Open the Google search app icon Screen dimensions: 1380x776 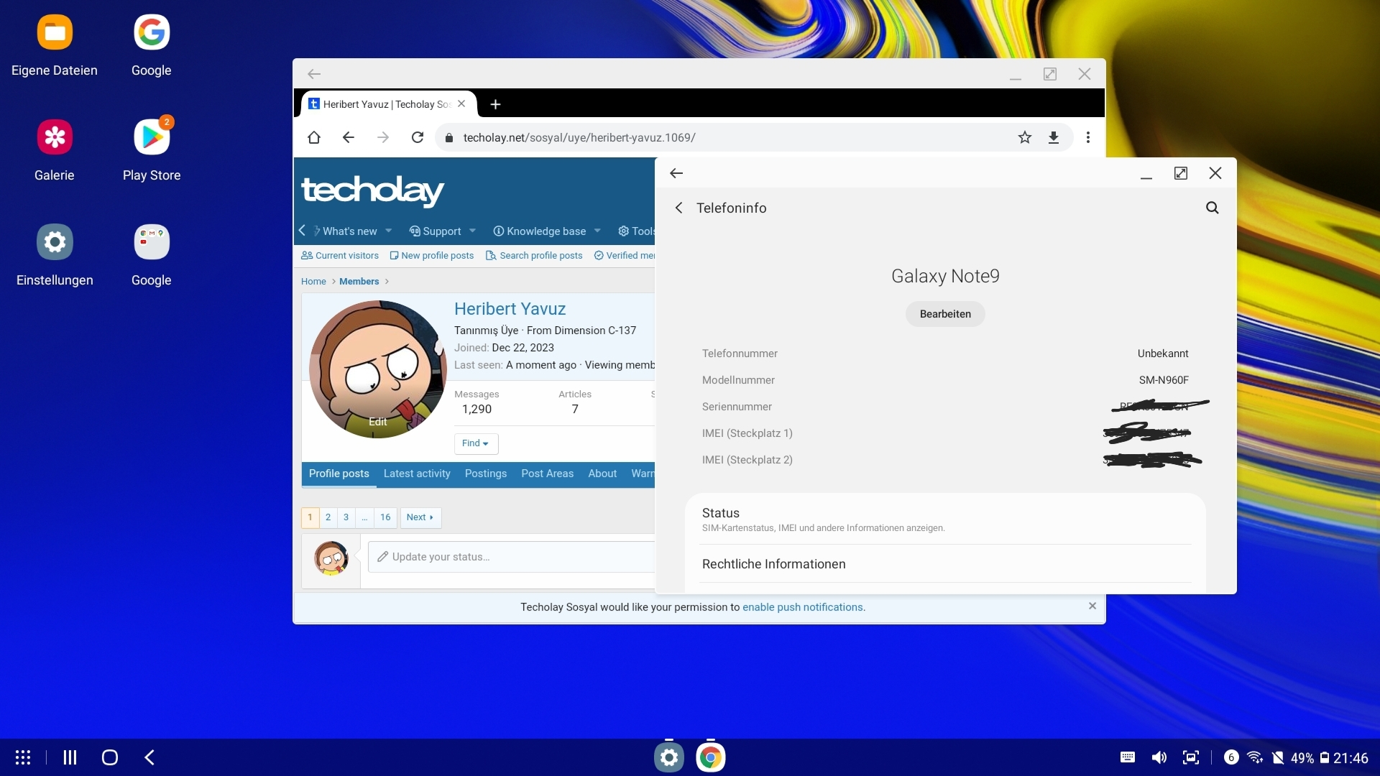pyautogui.click(x=152, y=32)
